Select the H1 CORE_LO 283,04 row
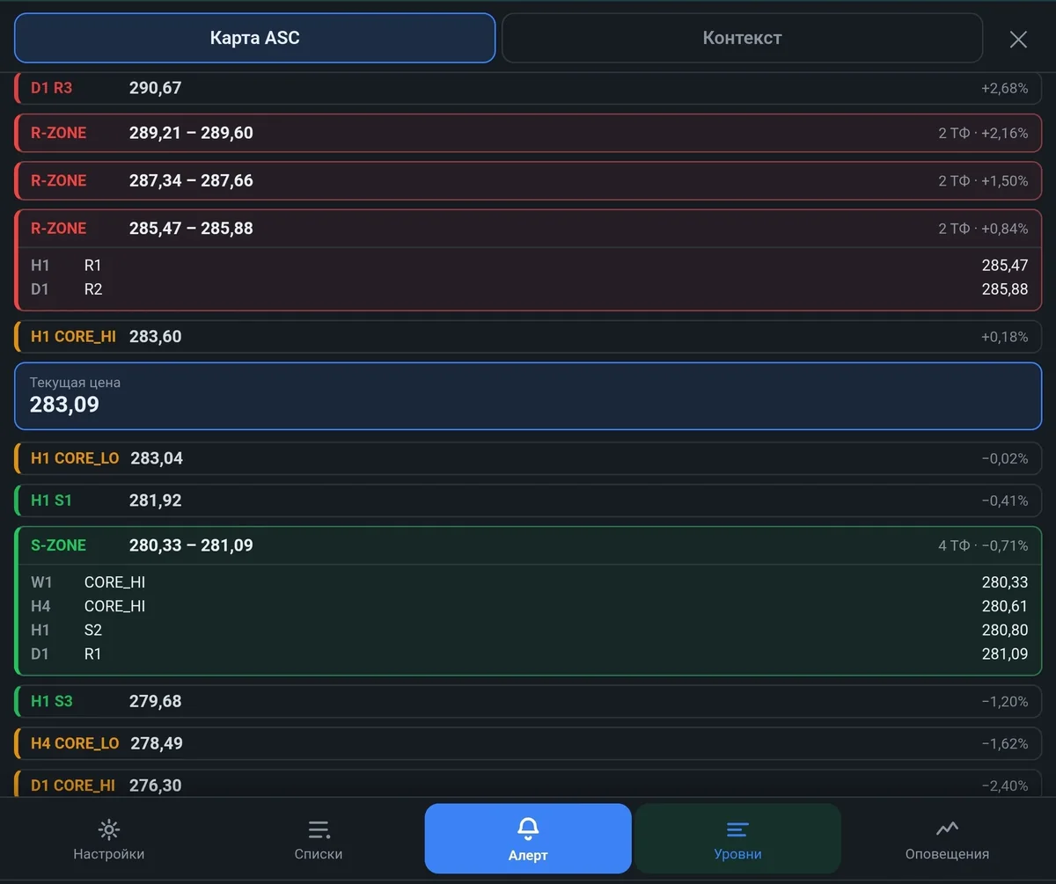The height and width of the screenshot is (884, 1056). tap(528, 458)
